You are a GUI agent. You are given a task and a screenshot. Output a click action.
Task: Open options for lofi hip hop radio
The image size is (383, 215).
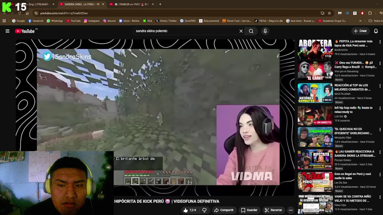[x=380, y=108]
